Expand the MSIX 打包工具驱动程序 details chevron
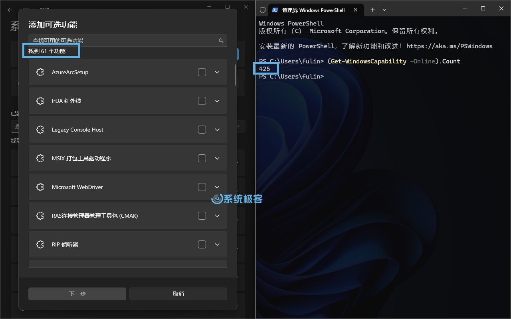 click(x=217, y=158)
